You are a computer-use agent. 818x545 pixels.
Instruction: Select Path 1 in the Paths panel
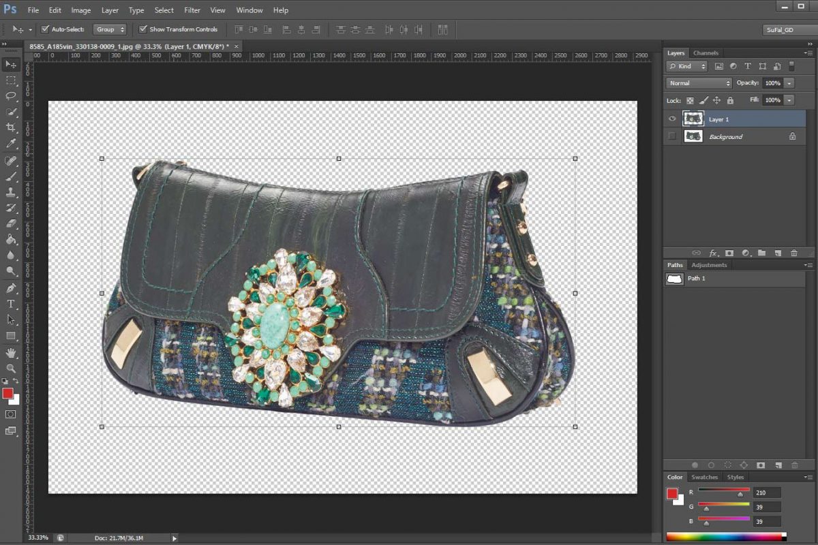695,279
